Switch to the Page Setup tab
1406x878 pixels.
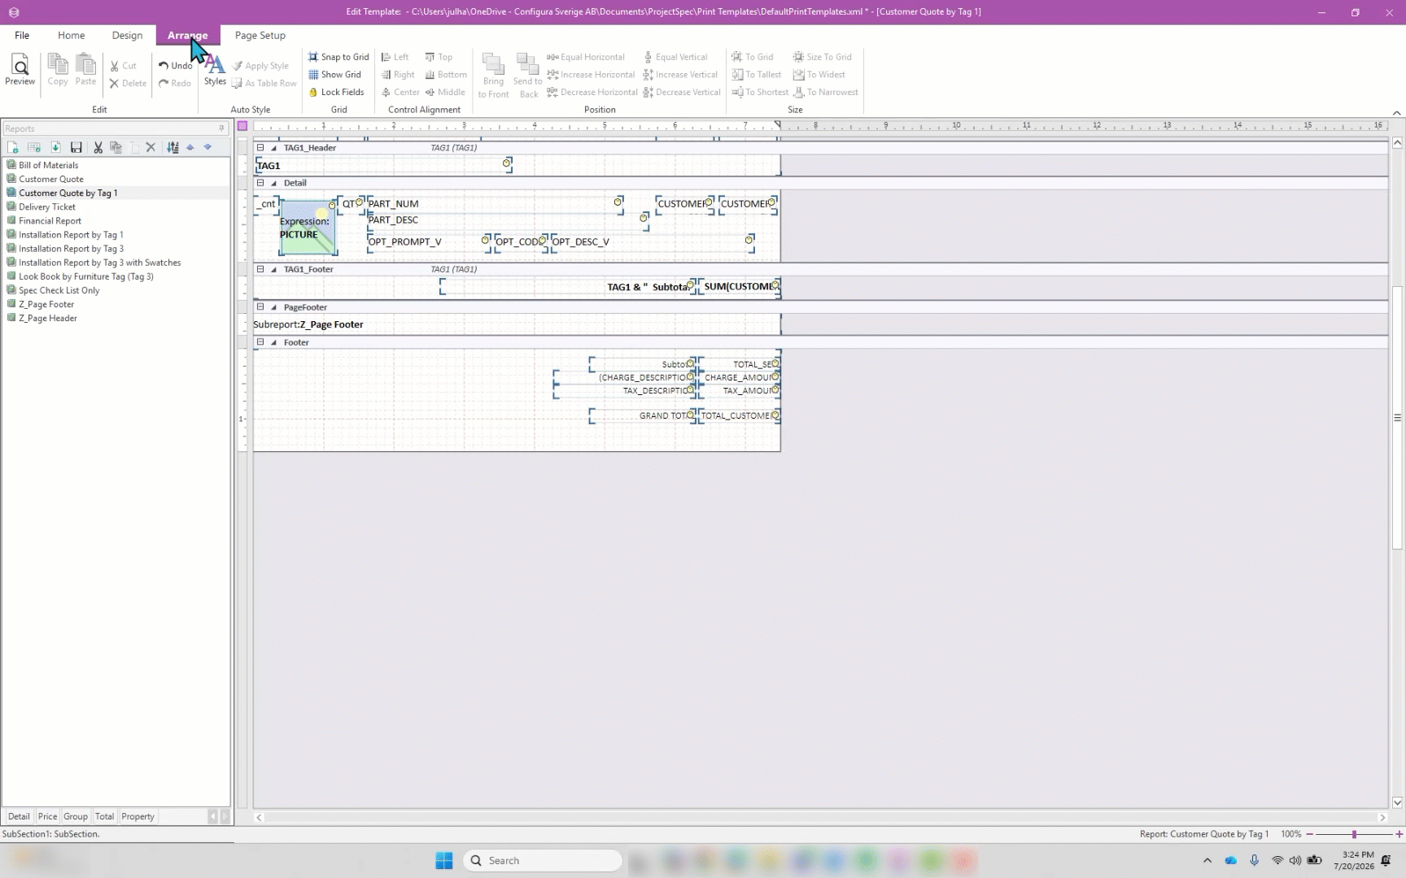[260, 35]
